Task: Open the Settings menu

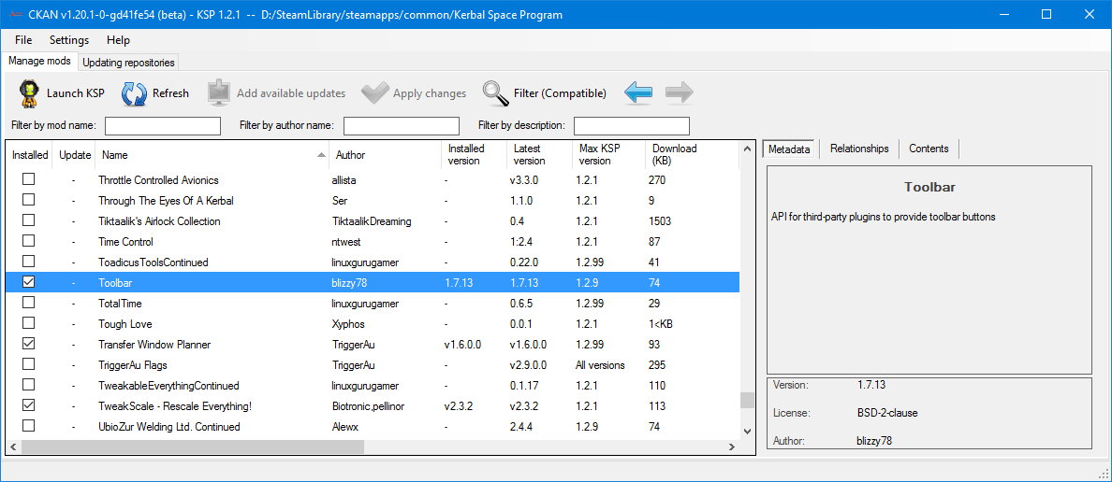Action: tap(68, 39)
